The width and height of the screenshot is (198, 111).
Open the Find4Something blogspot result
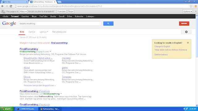point(29,49)
